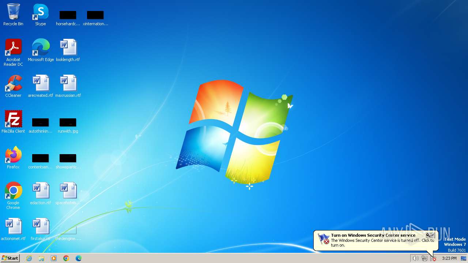Select actionsmet.rtf document
468x263 pixels.
point(13,229)
